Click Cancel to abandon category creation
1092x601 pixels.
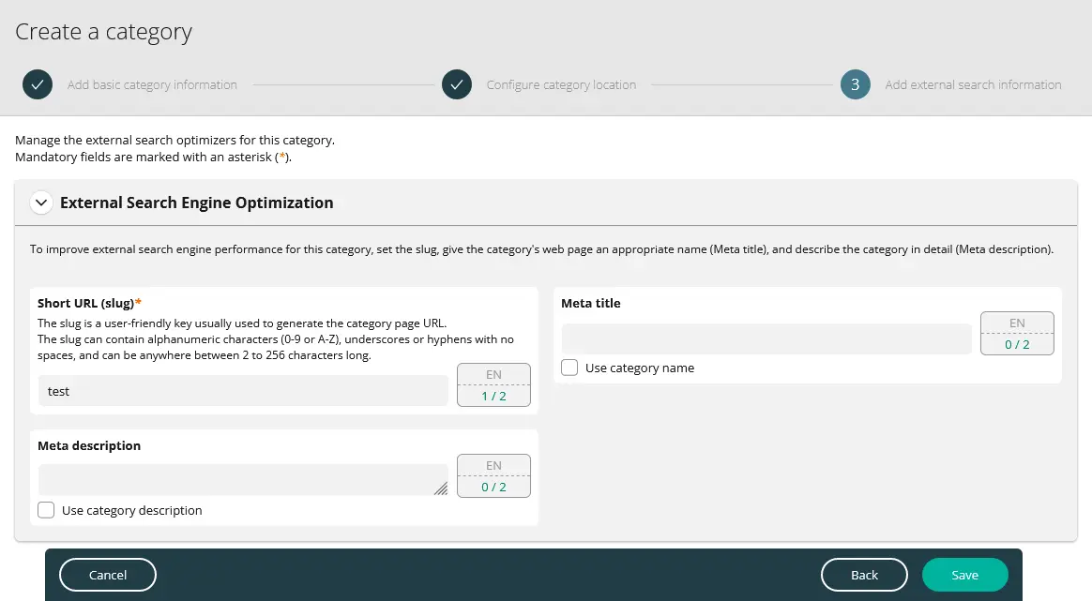click(107, 575)
